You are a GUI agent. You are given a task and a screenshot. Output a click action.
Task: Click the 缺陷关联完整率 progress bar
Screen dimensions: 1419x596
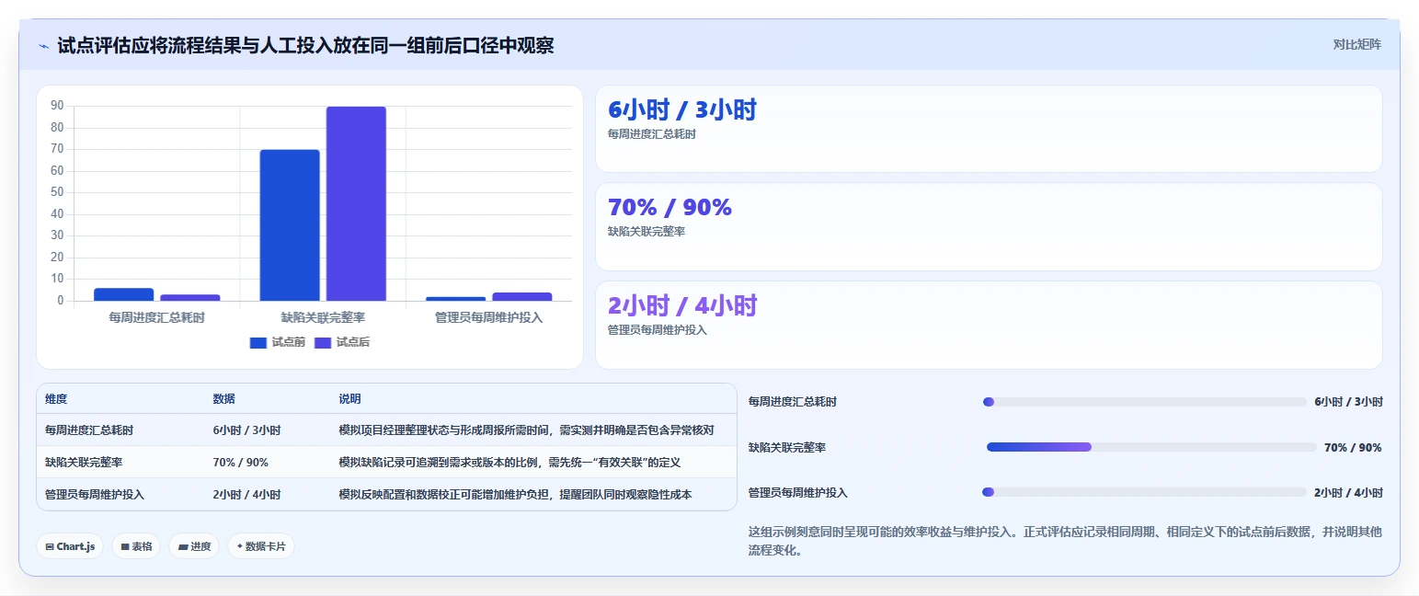click(1151, 447)
